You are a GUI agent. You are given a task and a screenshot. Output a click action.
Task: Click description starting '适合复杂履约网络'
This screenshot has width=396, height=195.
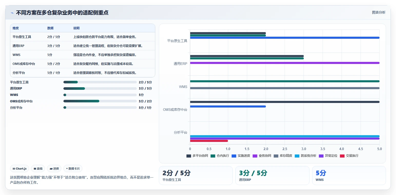pyautogui.click(x=103, y=64)
